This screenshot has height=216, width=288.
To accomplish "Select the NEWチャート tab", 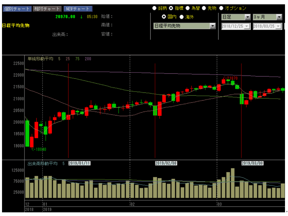I will [x=78, y=9].
